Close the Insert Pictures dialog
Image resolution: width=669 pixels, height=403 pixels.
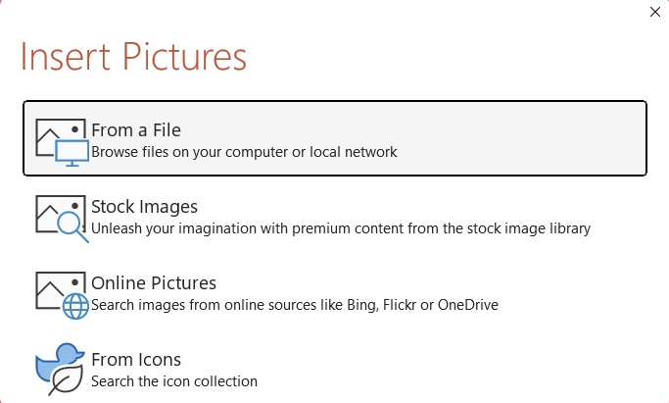click(655, 12)
